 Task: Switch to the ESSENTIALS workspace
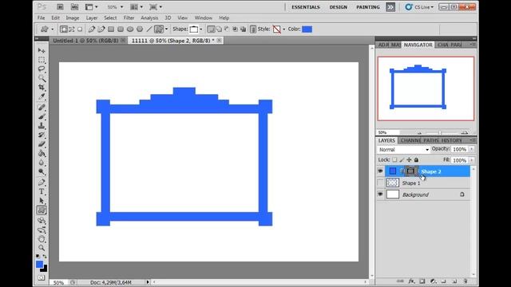point(306,7)
